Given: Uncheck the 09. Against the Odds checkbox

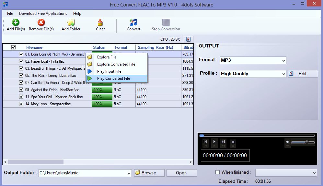Looking at the screenshot, I should [21, 90].
